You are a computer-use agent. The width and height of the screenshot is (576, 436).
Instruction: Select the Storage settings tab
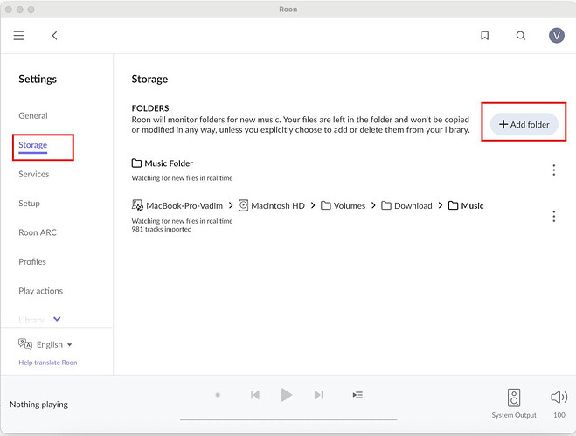tap(32, 145)
